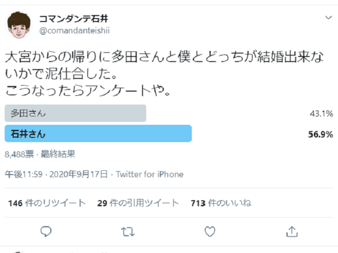
Task: Open the コマンダンテ石井 display name
Action: (74, 19)
